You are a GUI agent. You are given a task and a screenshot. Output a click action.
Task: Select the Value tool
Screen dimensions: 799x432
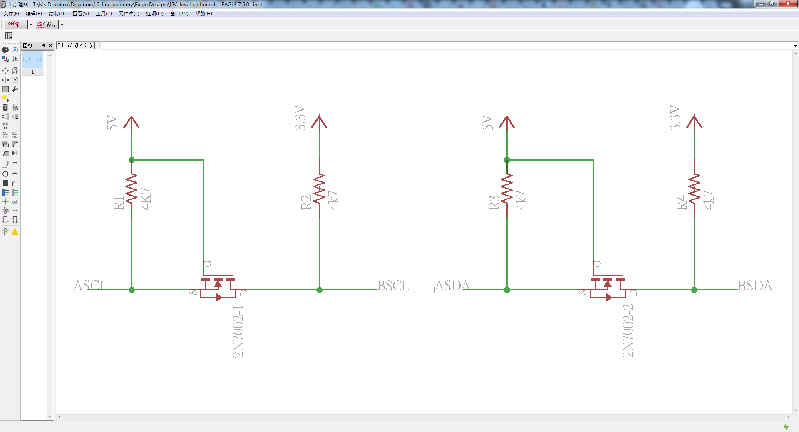click(x=15, y=135)
